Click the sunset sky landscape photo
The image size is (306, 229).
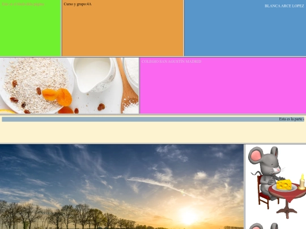click(122, 187)
